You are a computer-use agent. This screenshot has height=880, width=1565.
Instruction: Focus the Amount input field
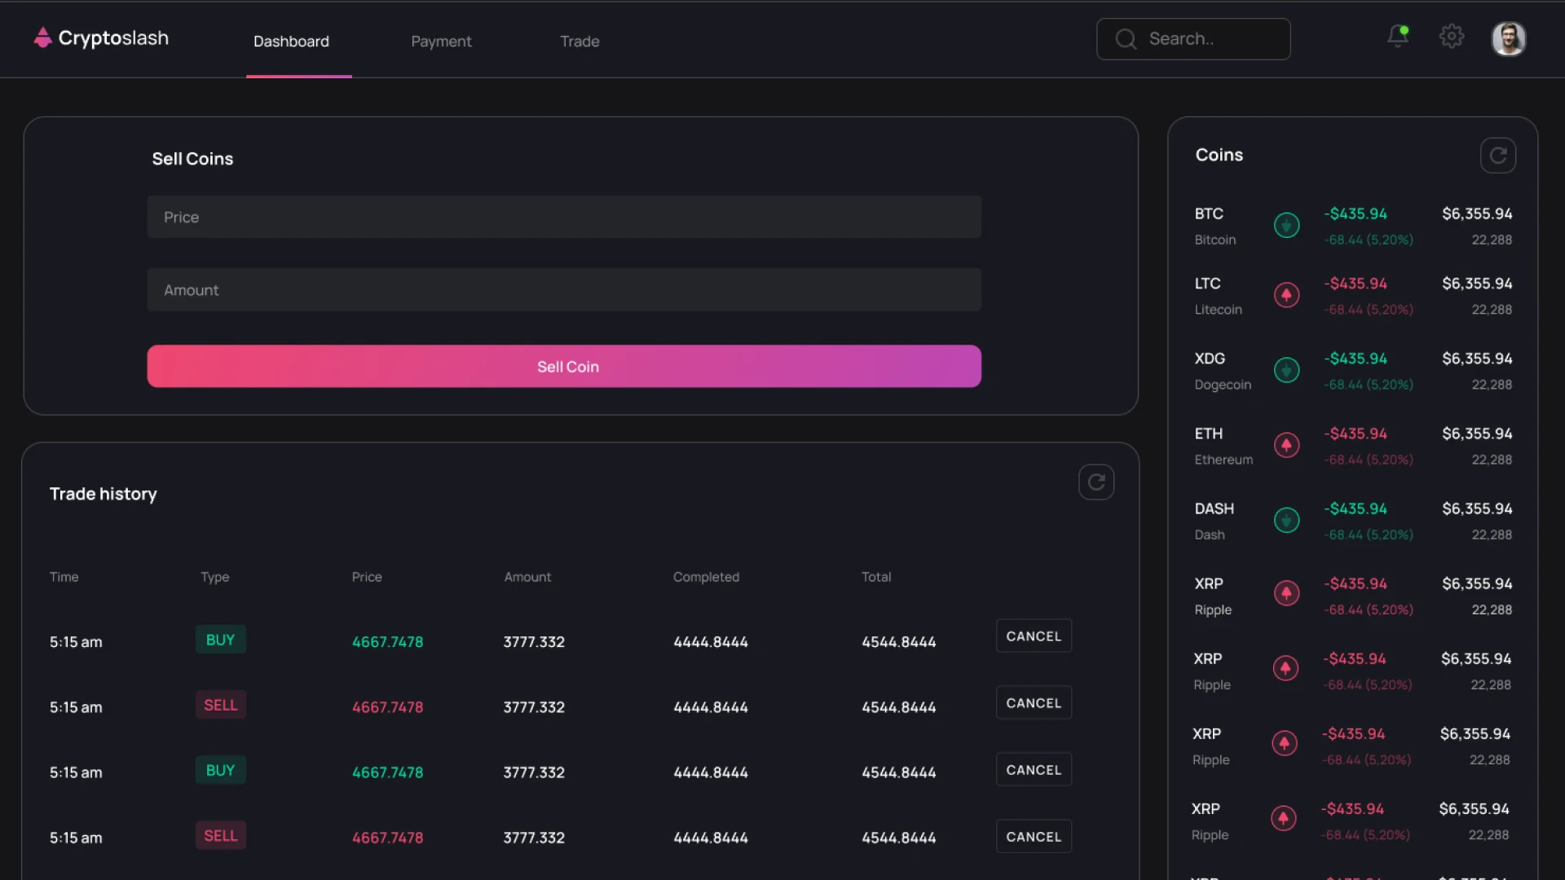point(563,290)
